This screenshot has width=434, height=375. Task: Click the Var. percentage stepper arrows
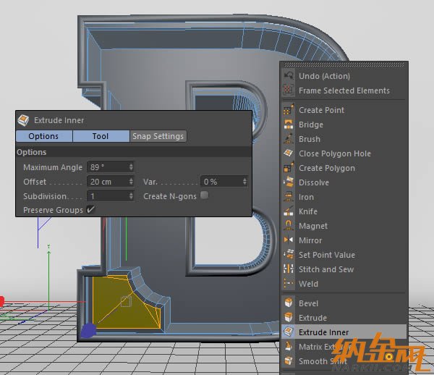point(244,182)
